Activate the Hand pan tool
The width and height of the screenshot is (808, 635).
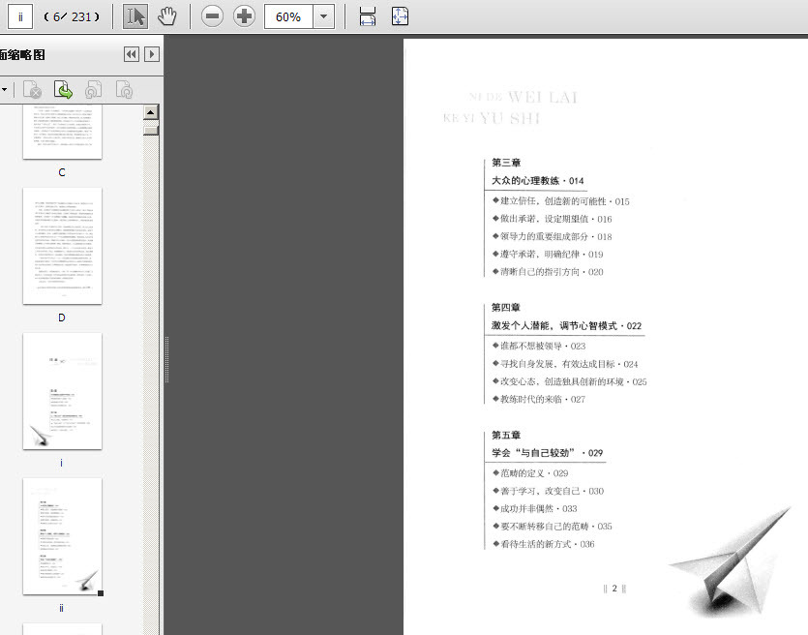(167, 16)
